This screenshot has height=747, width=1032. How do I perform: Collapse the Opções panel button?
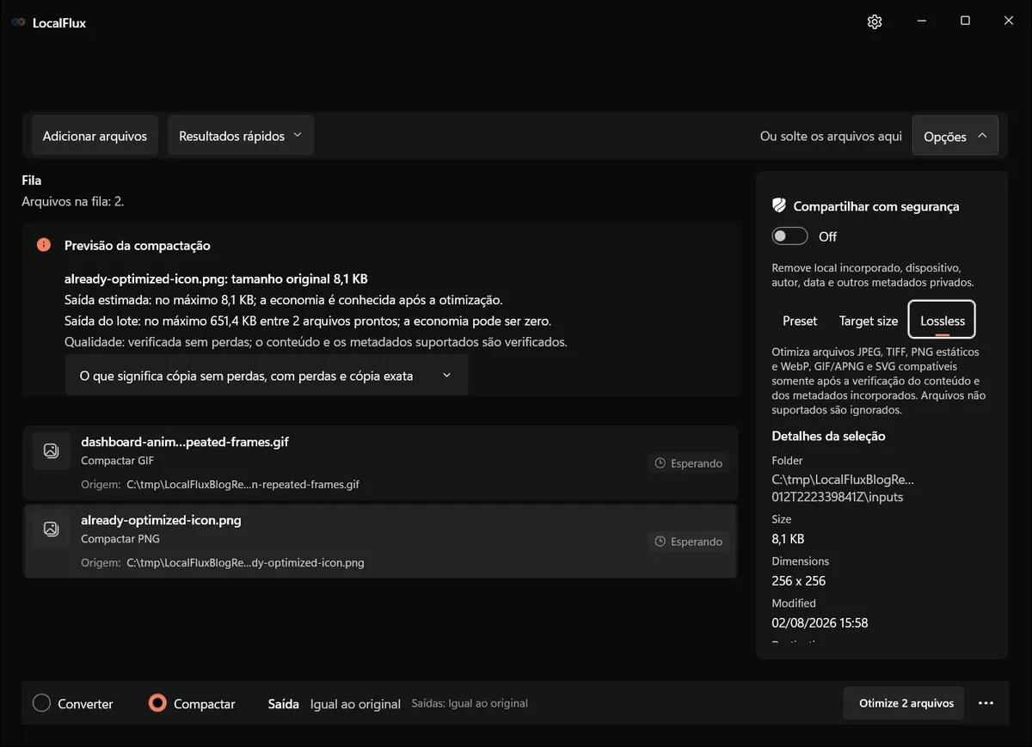point(955,136)
